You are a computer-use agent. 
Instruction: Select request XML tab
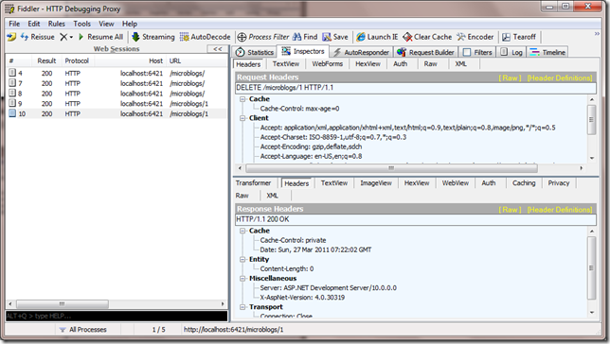point(461,64)
